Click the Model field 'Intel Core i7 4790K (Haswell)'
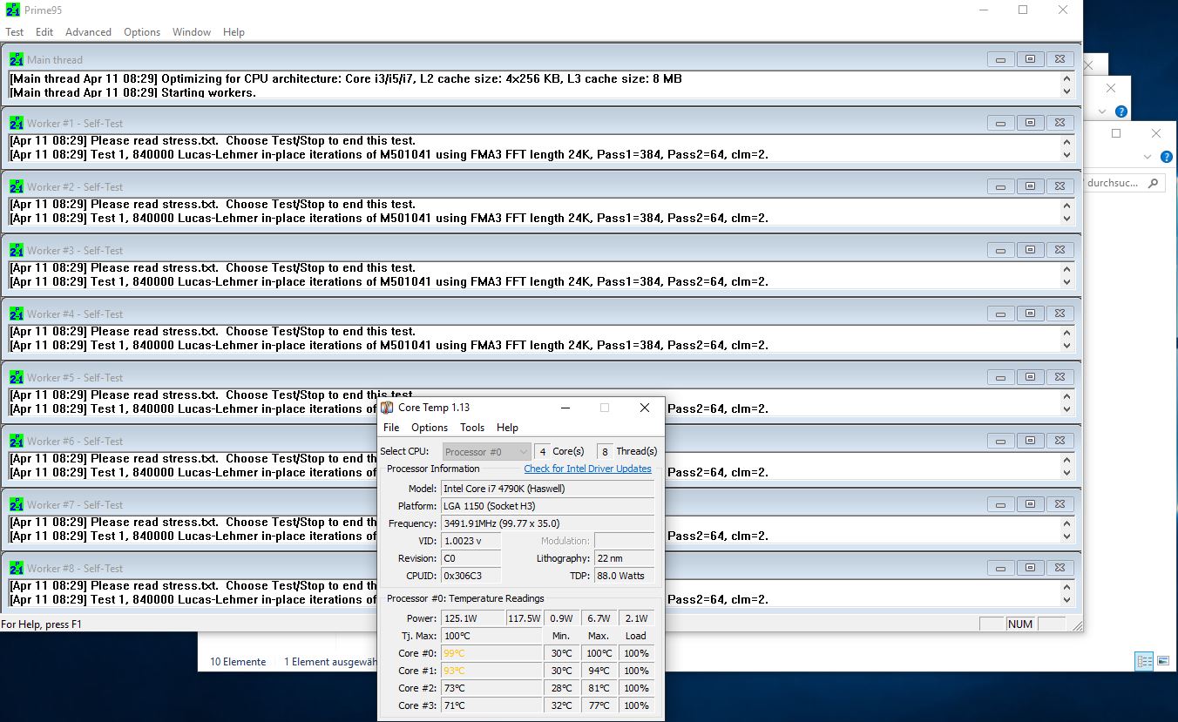Image resolution: width=1178 pixels, height=722 pixels. pos(547,489)
